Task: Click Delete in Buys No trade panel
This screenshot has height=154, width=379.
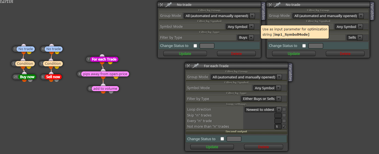Action: [x=237, y=54]
